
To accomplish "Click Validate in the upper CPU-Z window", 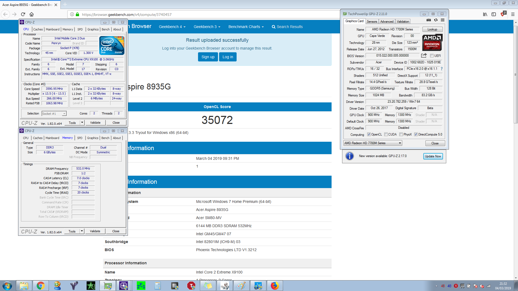I will coord(95,123).
